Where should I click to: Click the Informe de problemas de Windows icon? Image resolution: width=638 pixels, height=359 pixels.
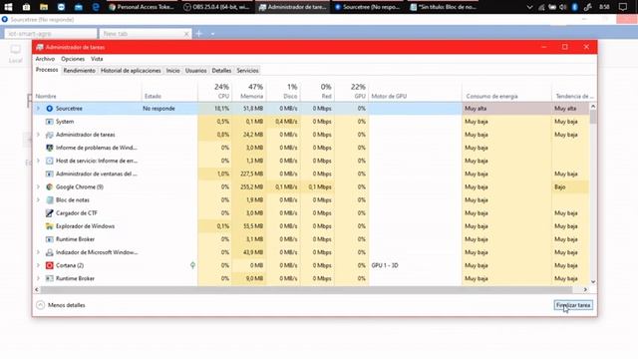[49, 148]
